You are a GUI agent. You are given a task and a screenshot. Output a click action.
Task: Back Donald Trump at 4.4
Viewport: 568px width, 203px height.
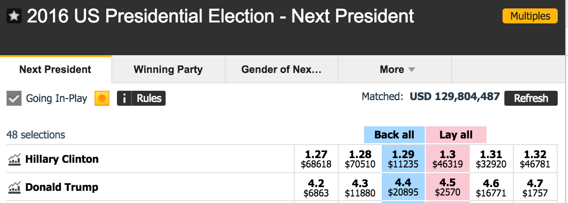pyautogui.click(x=403, y=187)
